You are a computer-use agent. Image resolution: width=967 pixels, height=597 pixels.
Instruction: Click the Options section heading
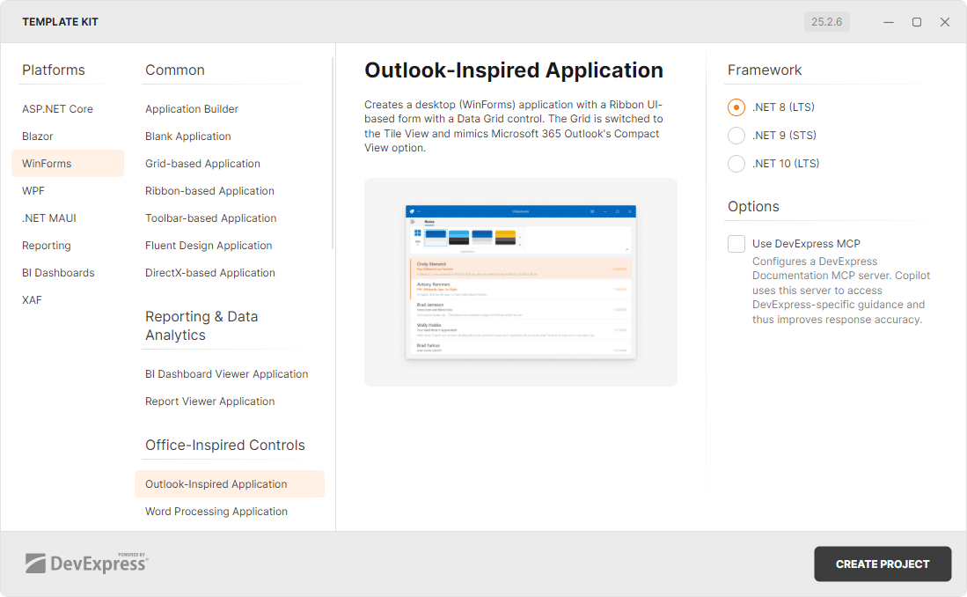pos(753,206)
